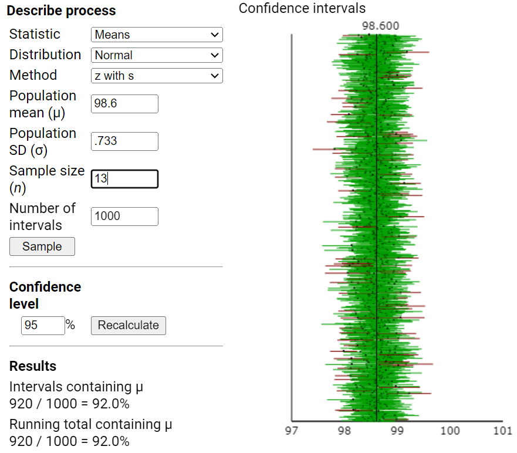Select the Population mean input field
The height and width of the screenshot is (453, 517).
point(124,104)
